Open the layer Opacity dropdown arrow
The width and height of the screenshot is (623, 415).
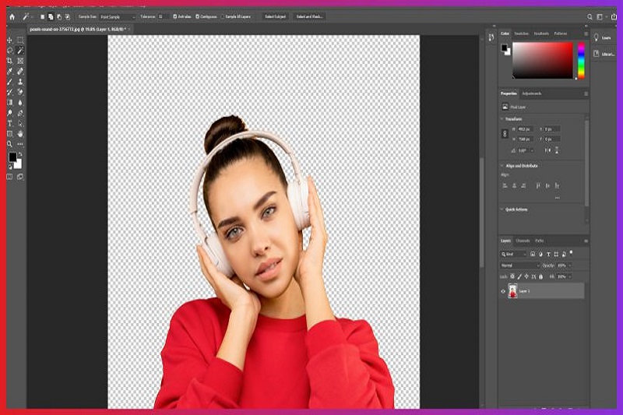tap(570, 266)
